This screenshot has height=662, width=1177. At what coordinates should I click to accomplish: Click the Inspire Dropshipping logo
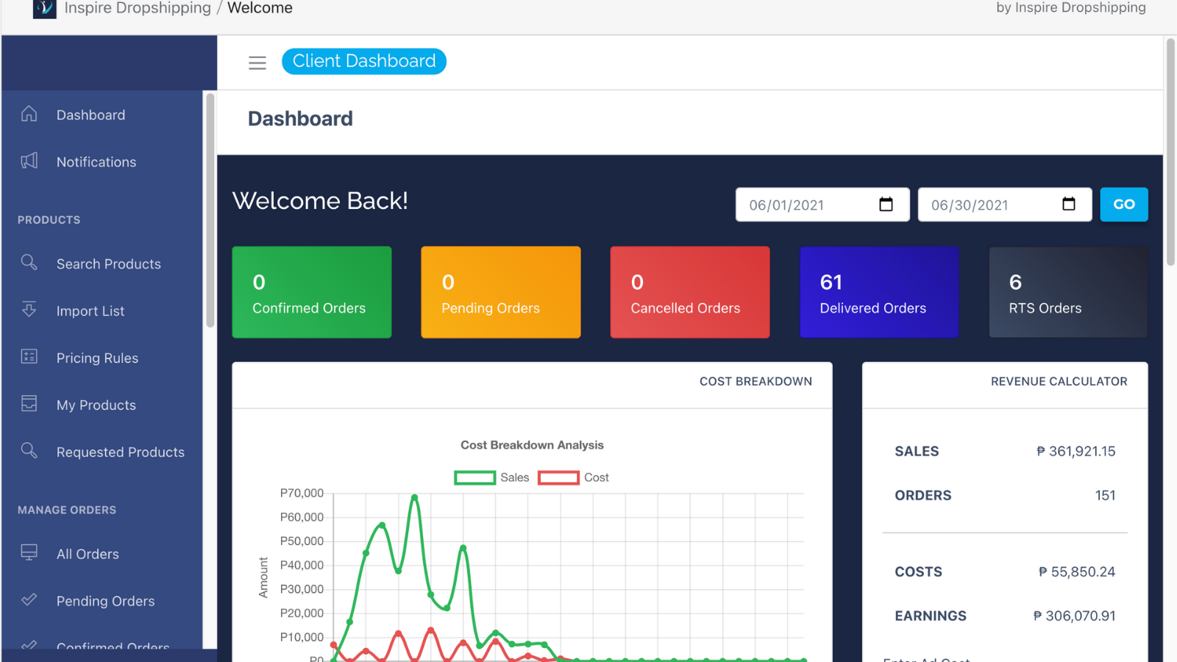[x=44, y=10]
